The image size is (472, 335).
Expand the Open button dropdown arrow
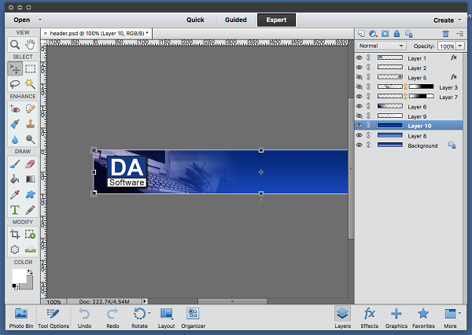point(40,20)
